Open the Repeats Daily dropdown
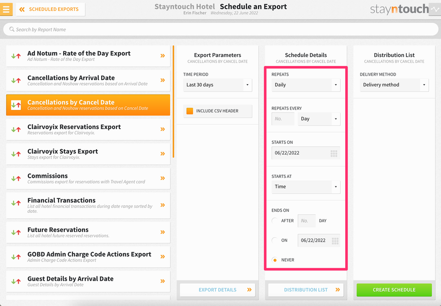 pos(306,85)
